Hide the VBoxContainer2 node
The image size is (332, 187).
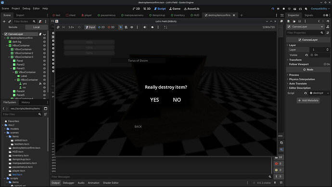pyautogui.click(x=44, y=53)
